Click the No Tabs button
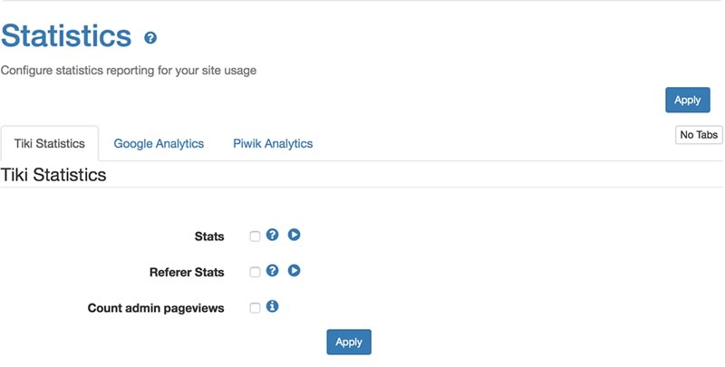Image resolution: width=725 pixels, height=367 pixels. click(x=699, y=135)
